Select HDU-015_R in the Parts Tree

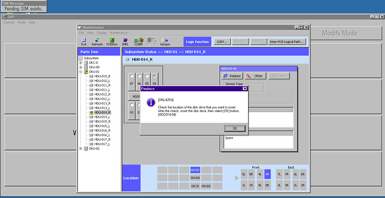[x=102, y=121]
